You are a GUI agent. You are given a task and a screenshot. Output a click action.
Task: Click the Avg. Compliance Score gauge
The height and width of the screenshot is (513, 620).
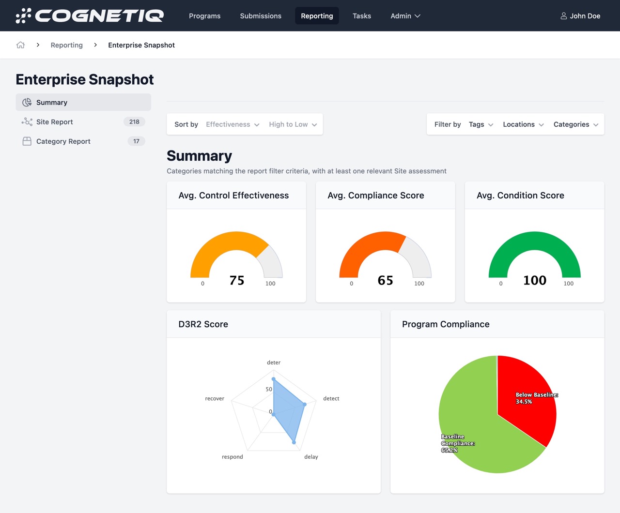coord(385,256)
